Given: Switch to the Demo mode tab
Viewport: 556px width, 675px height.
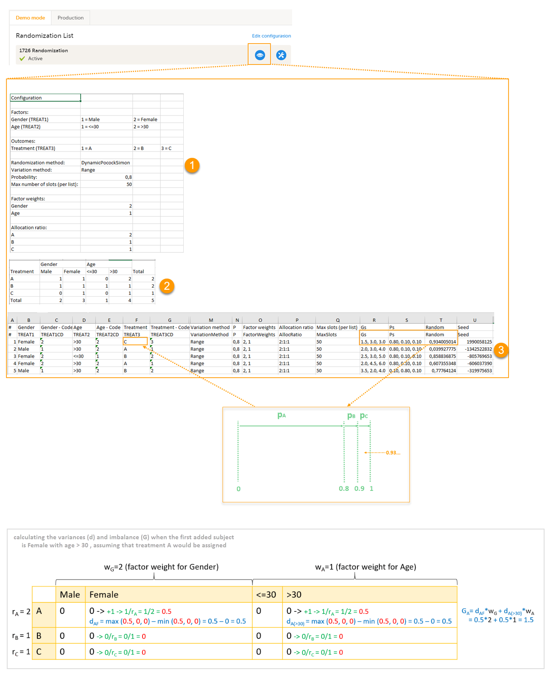Looking at the screenshot, I should pos(30,18).
